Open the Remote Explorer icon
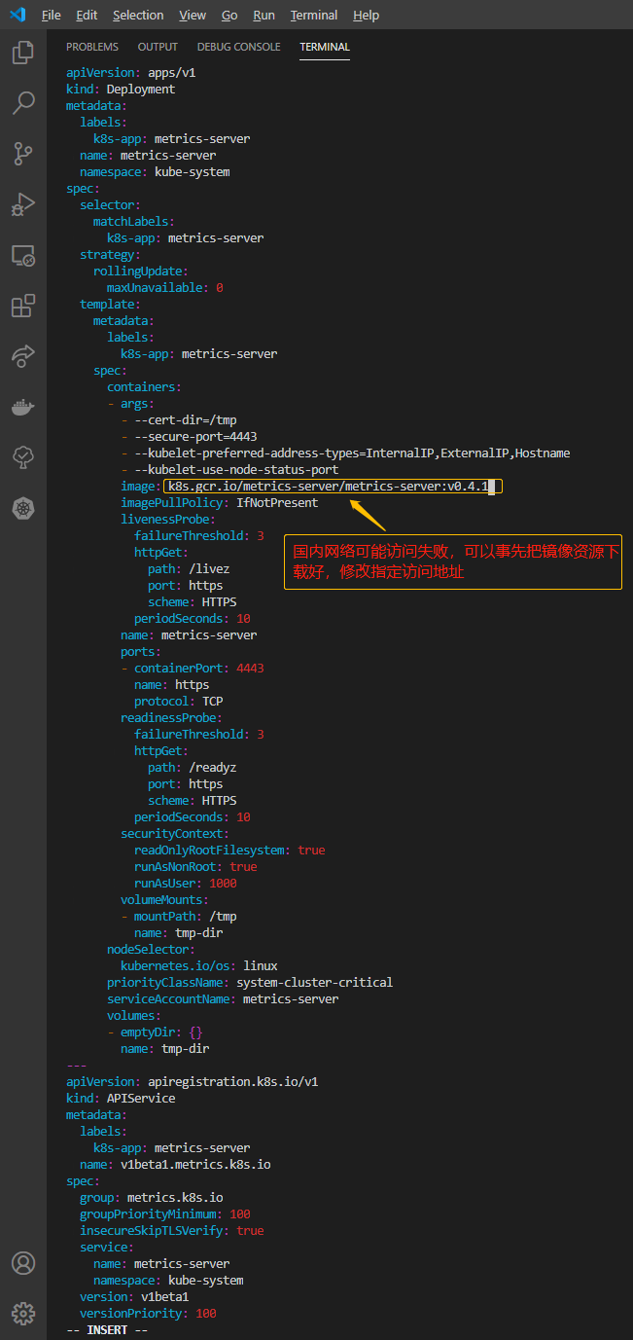633x1340 pixels. 22,255
